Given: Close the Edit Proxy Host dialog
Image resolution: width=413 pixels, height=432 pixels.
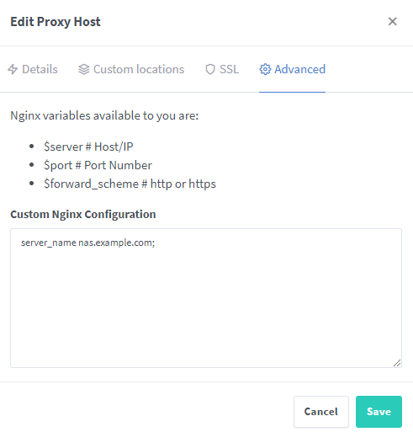Looking at the screenshot, I should point(392,21).
